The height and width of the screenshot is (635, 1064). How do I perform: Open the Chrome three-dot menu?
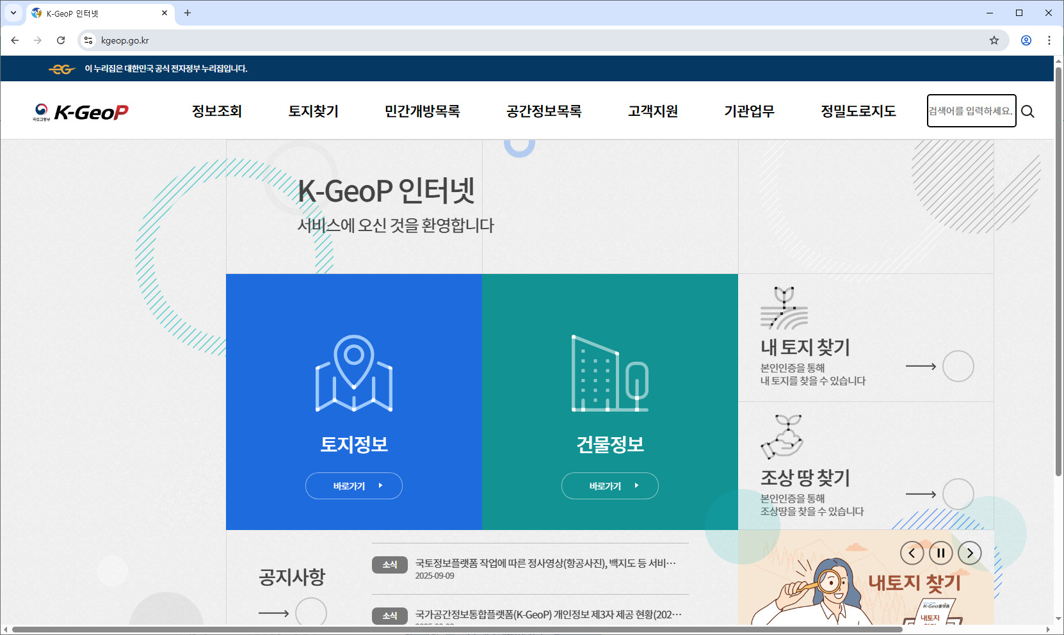click(x=1049, y=40)
